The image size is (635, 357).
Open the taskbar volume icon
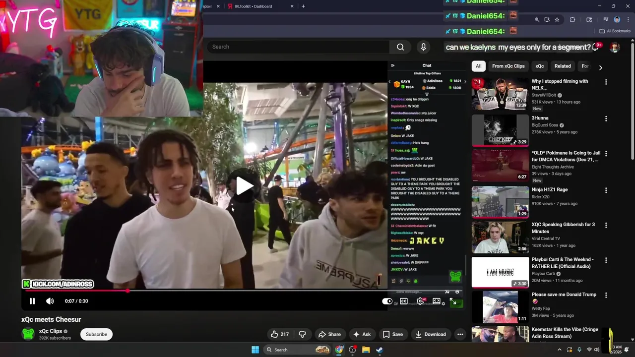[x=597, y=350]
